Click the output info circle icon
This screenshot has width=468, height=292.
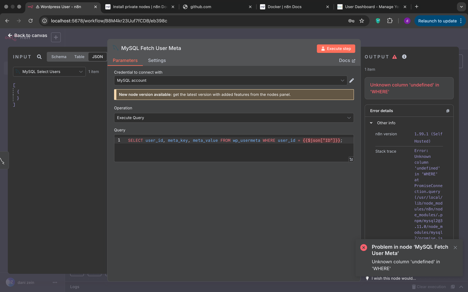(404, 57)
